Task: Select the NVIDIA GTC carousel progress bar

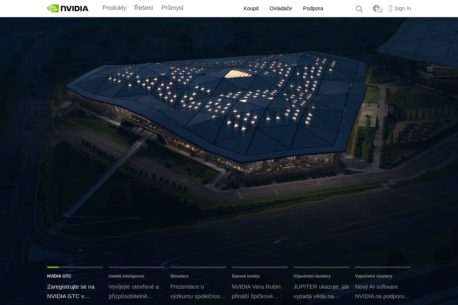Action: tap(75, 267)
